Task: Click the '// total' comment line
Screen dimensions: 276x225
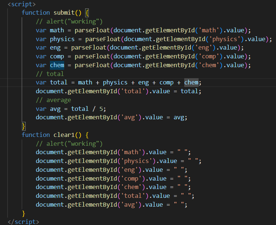Action: (50, 74)
